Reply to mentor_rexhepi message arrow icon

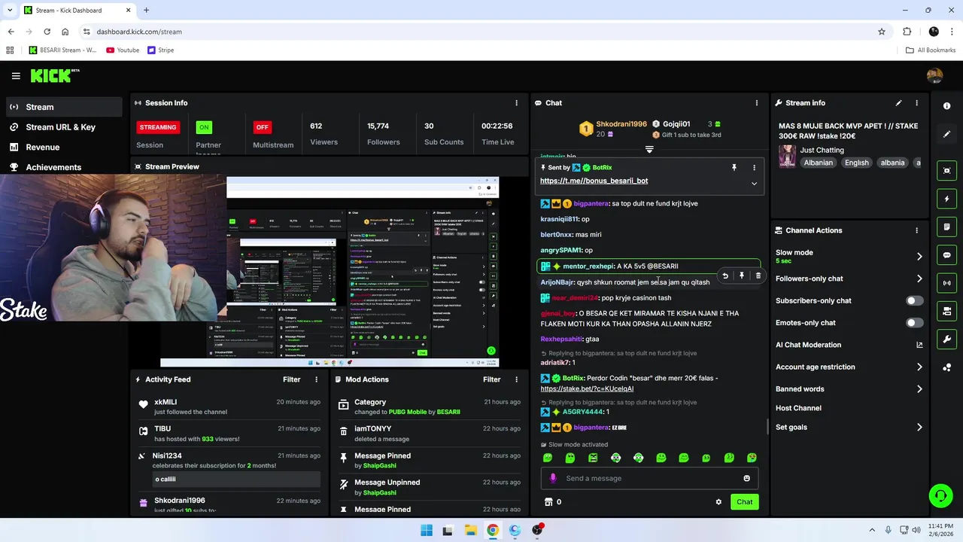click(725, 276)
